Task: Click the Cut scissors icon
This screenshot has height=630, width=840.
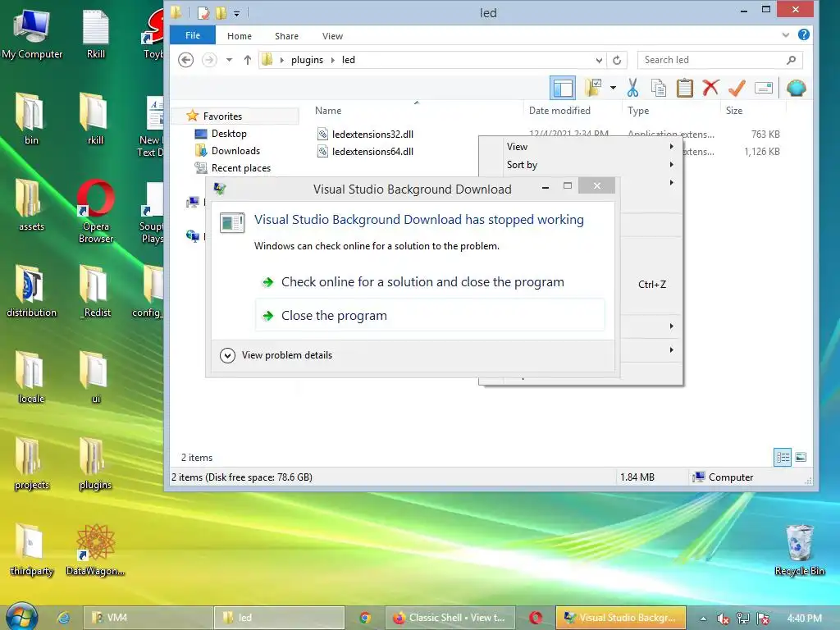Action: (x=632, y=88)
